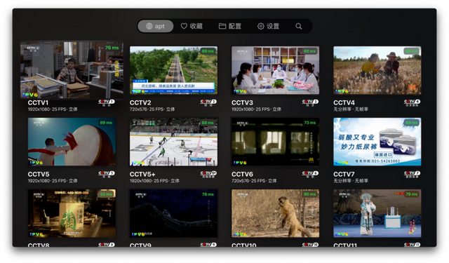Click the CCTV8 channel logo icon
The width and height of the screenshot is (449, 263).
point(107,245)
